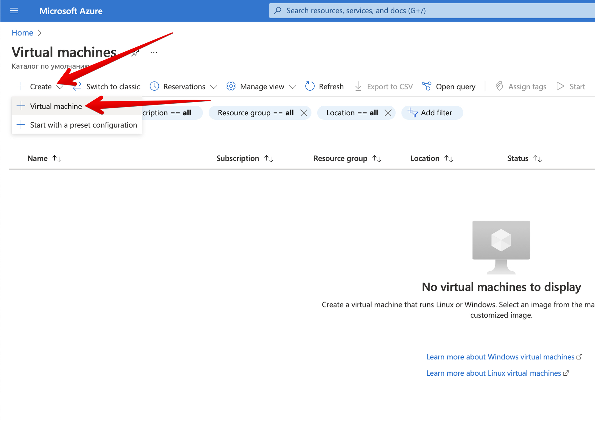Click the Manage view gear icon
595x421 pixels.
231,86
